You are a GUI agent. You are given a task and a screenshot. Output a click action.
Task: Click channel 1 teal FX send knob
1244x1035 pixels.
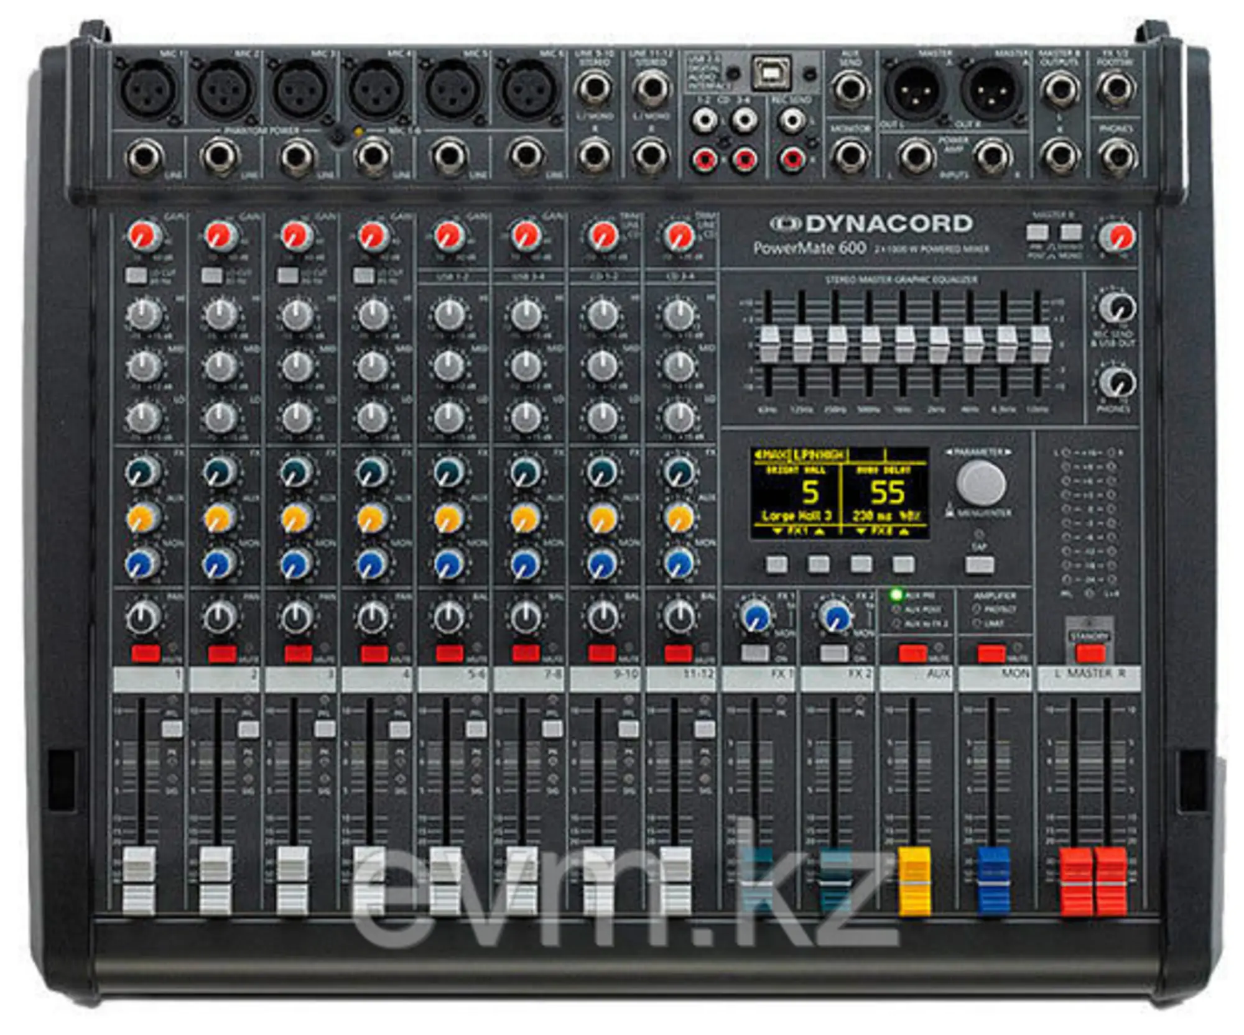[x=143, y=472]
